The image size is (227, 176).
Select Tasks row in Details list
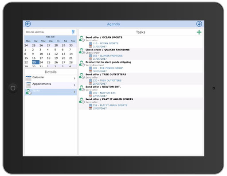coord(51,92)
